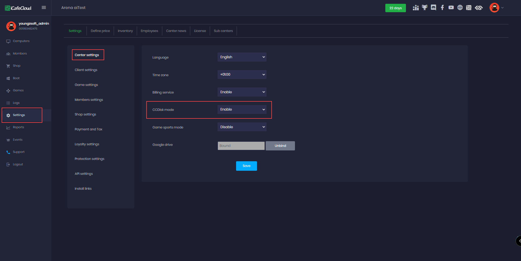Switch to the Define price tab

pyautogui.click(x=100, y=31)
